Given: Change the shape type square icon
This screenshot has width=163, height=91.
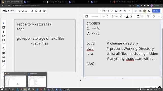Looking at the screenshot, I should tap(87, 16).
